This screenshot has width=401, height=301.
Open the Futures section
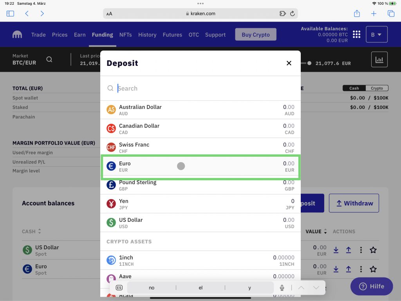[x=172, y=34]
